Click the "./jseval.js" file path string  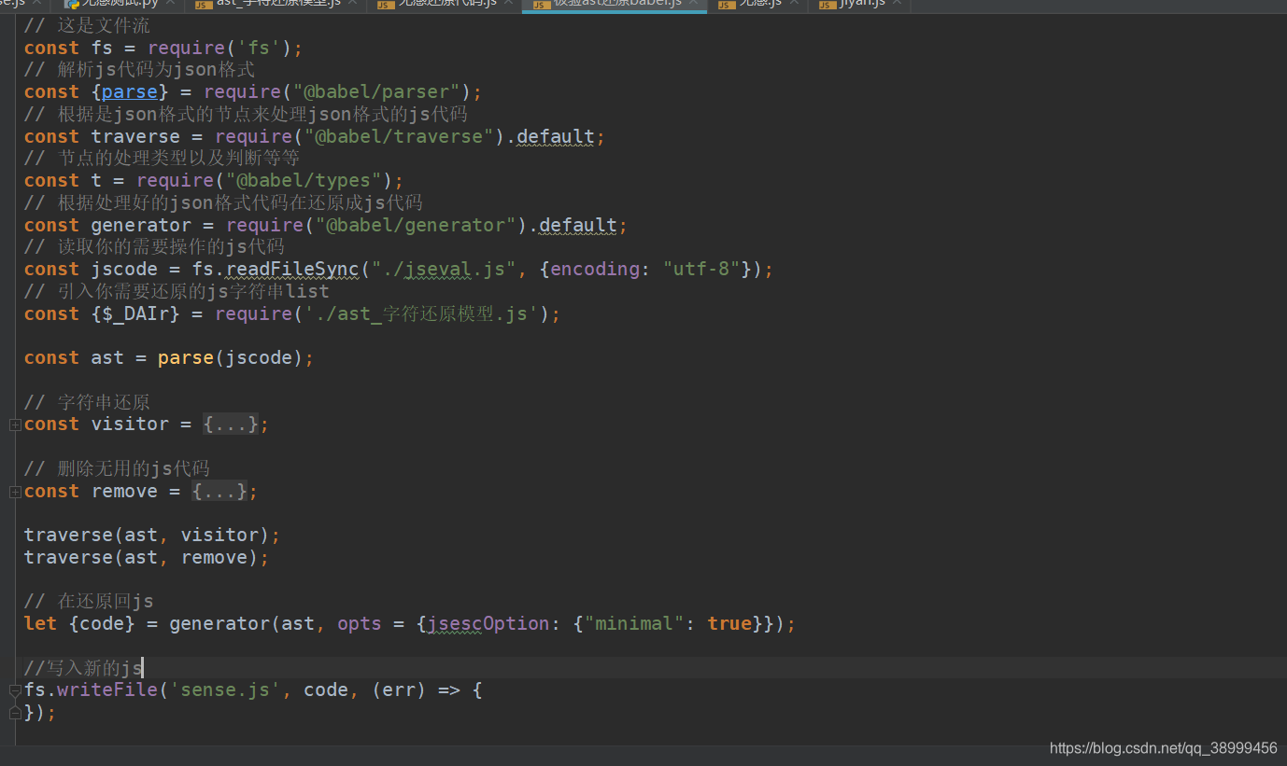tap(444, 269)
